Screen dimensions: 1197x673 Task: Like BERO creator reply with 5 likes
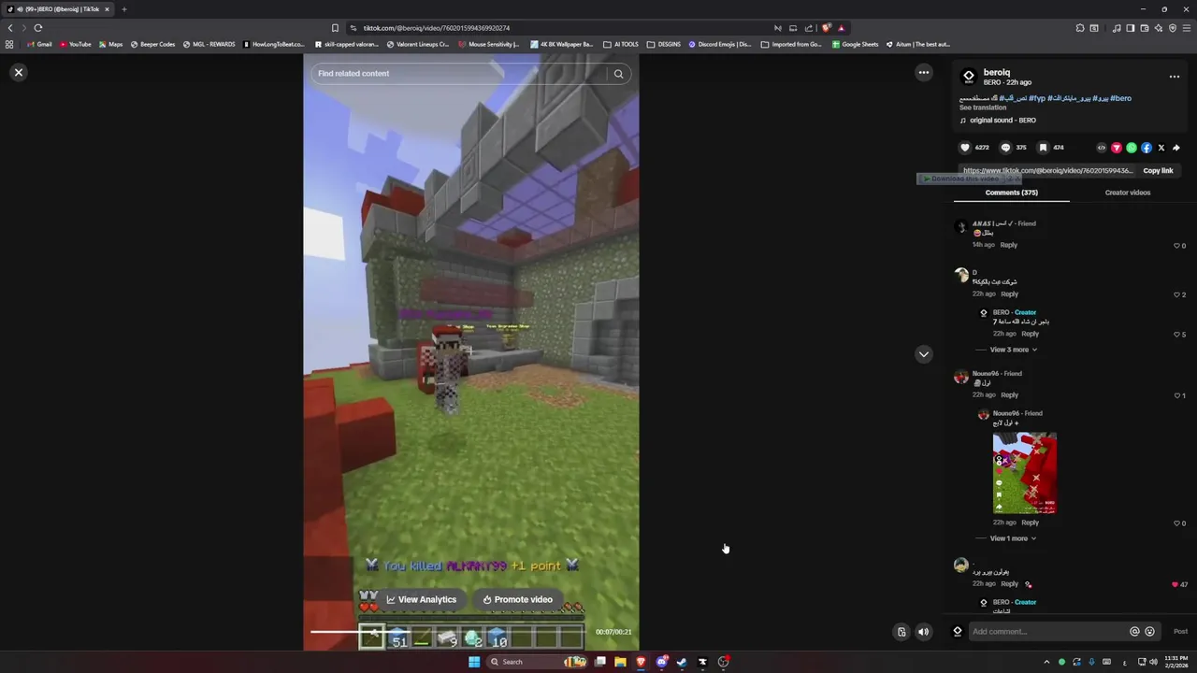tap(1176, 335)
